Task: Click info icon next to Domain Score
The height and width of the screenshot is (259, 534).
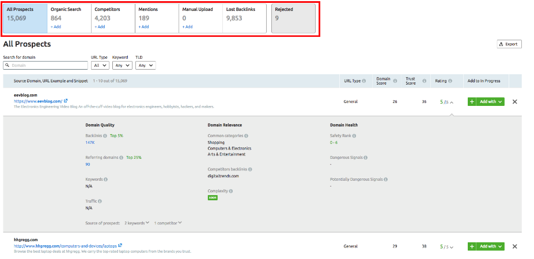Action: (395, 81)
